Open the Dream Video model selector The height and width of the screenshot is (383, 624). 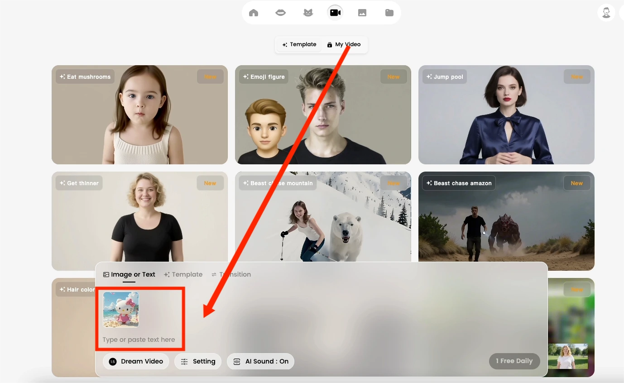(136, 361)
